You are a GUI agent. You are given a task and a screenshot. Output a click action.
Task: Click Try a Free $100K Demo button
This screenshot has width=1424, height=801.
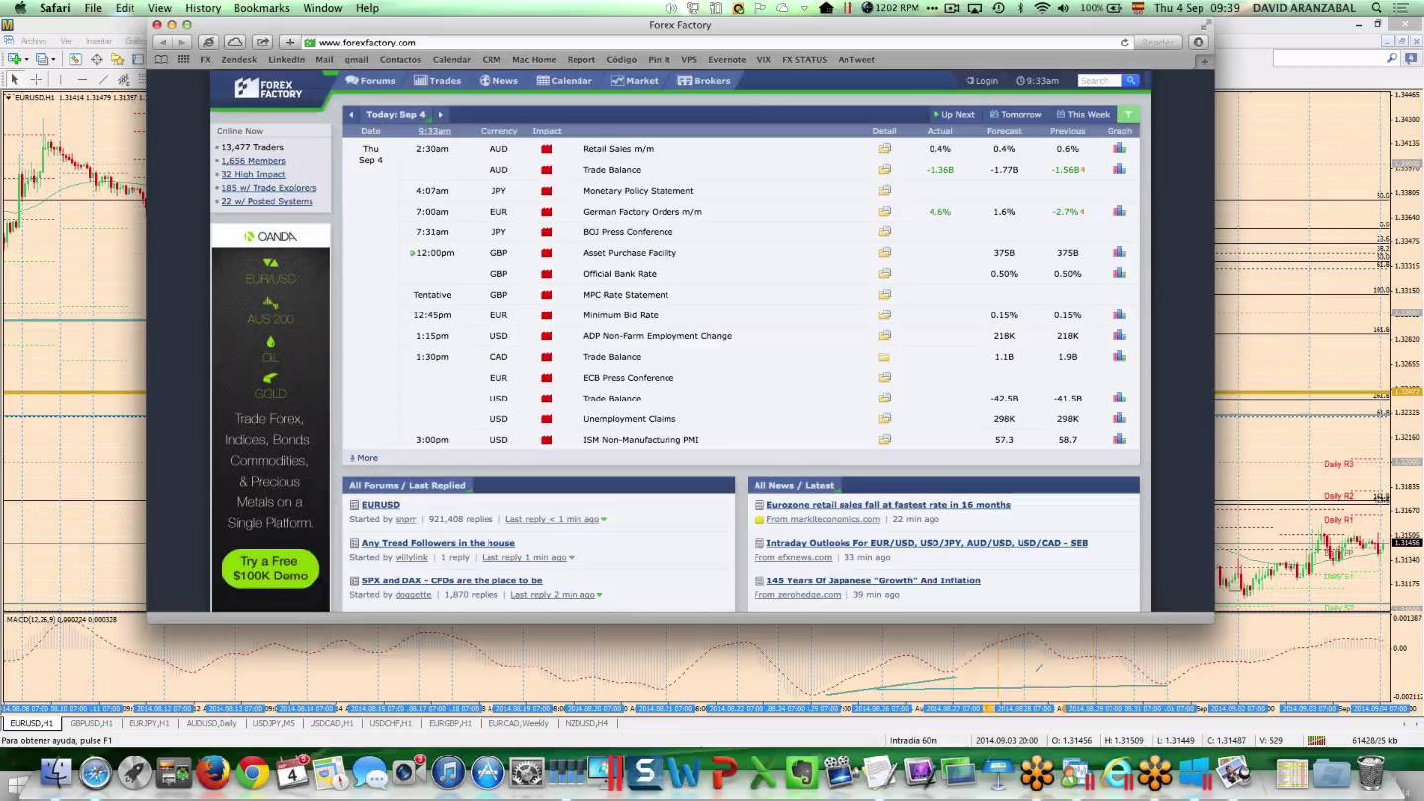(270, 569)
